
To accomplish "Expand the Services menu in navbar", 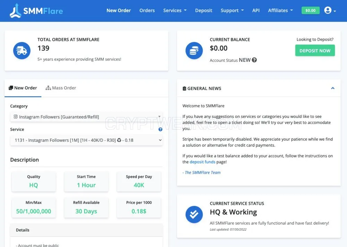I will 175,10.
